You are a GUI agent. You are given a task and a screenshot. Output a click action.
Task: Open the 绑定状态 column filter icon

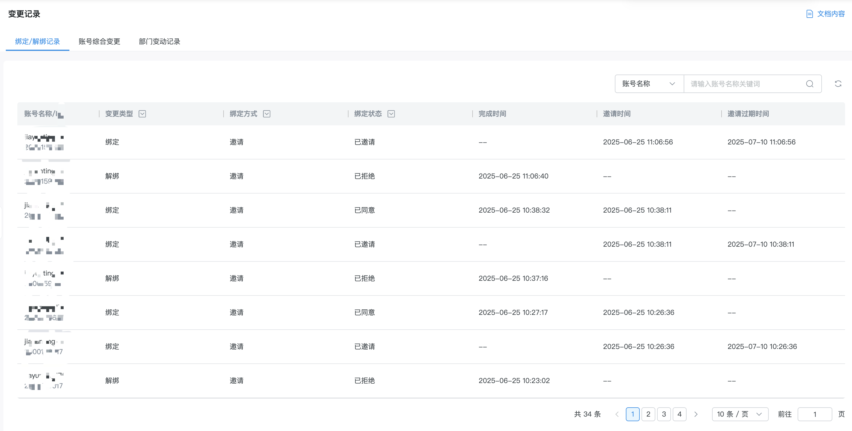point(391,114)
